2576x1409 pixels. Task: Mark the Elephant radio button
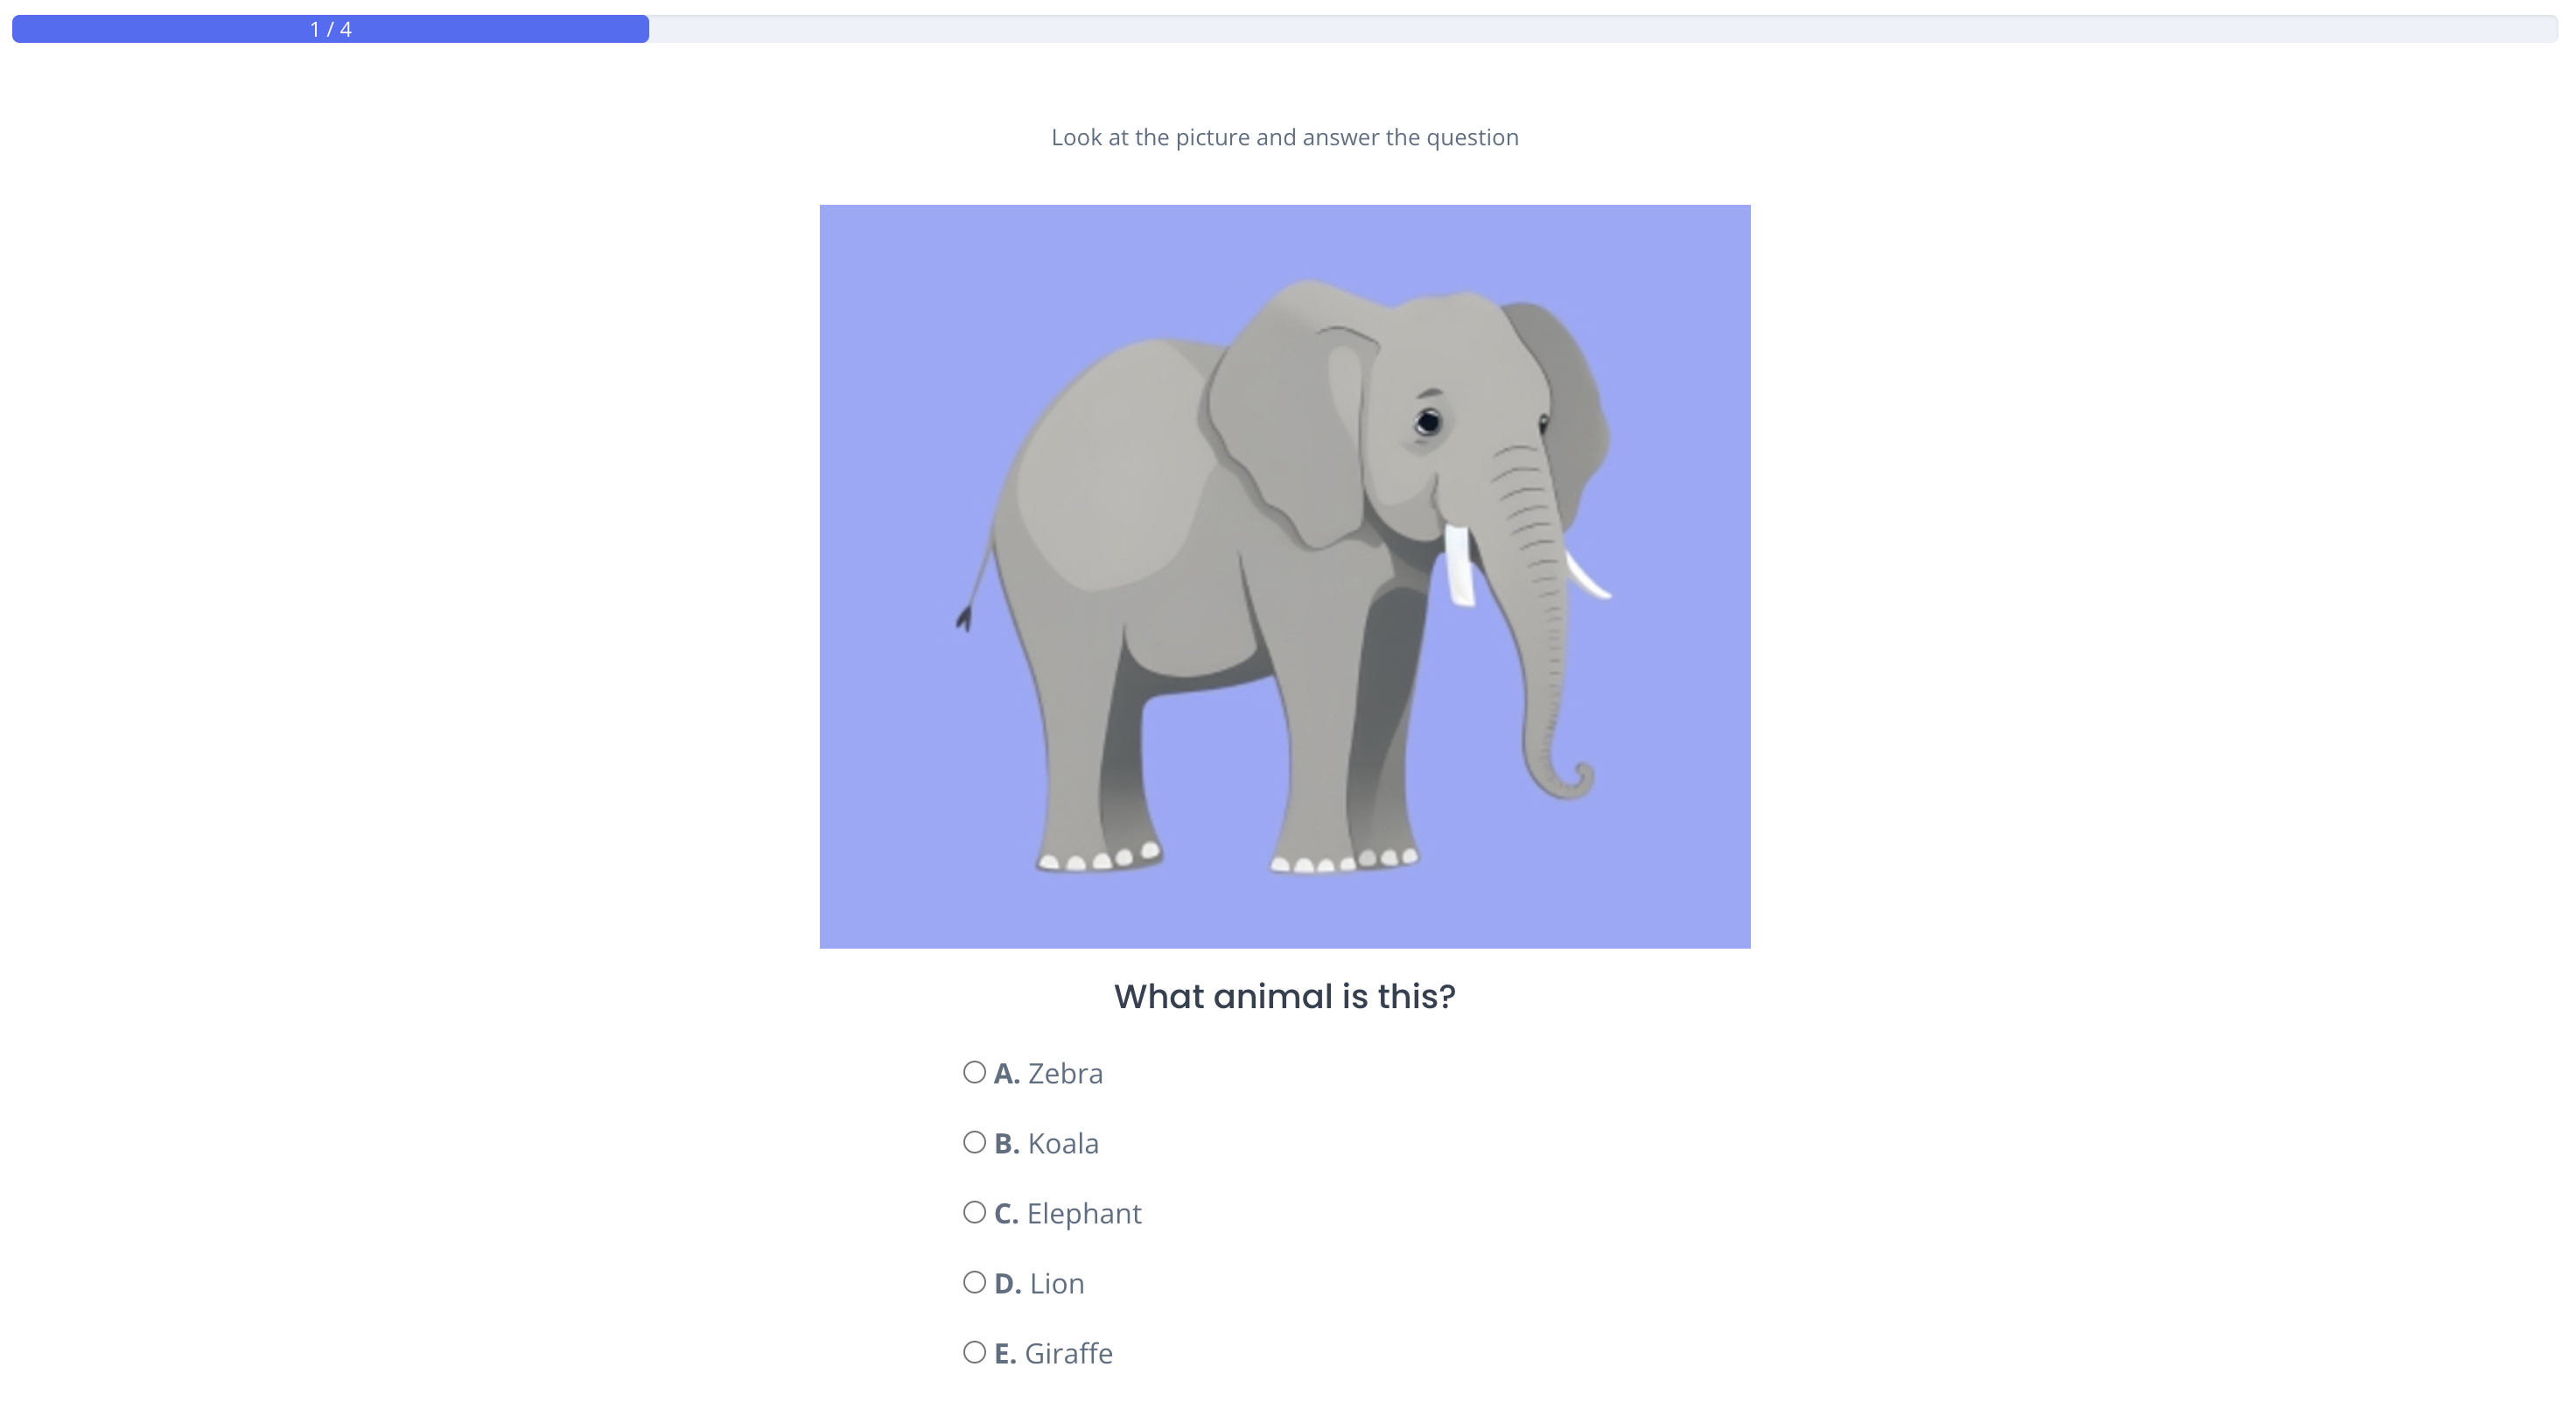[x=974, y=1212]
